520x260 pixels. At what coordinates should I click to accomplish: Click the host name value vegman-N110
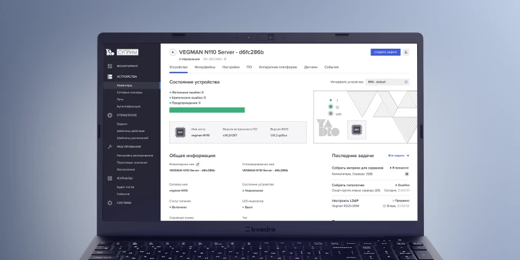tap(200, 135)
